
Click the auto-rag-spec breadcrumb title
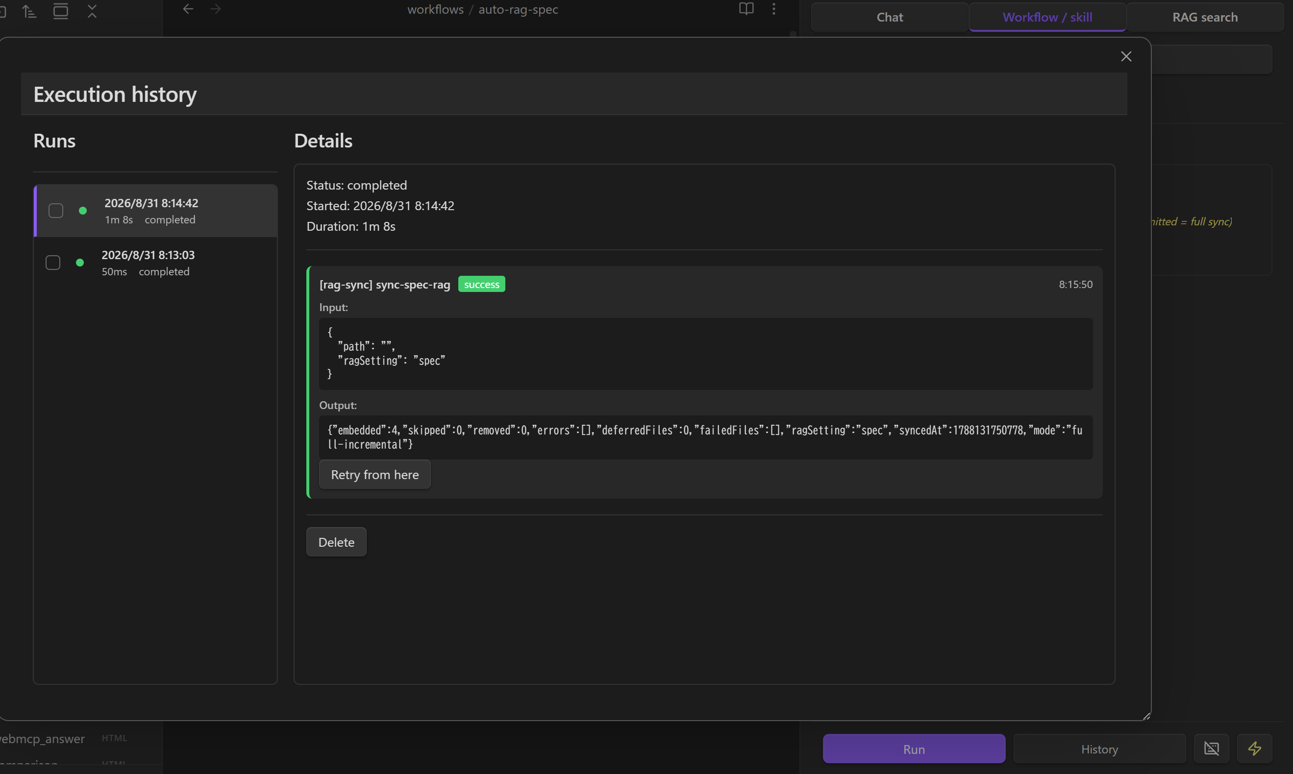(518, 9)
